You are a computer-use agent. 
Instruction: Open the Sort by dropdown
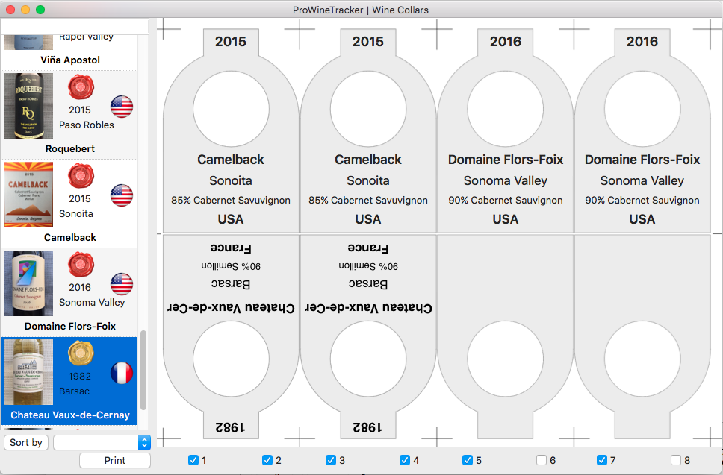[x=27, y=443]
